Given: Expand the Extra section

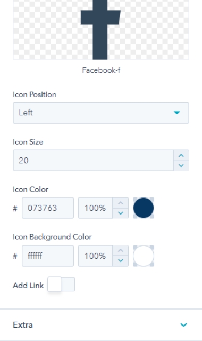Looking at the screenshot, I should (101, 324).
